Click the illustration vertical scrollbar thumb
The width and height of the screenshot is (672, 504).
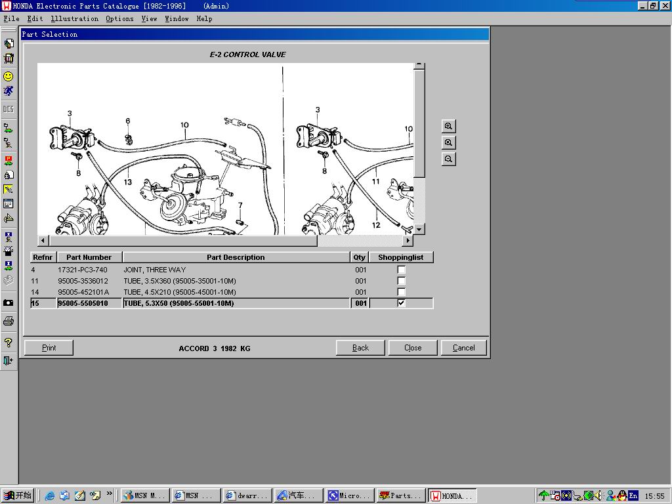(x=419, y=124)
